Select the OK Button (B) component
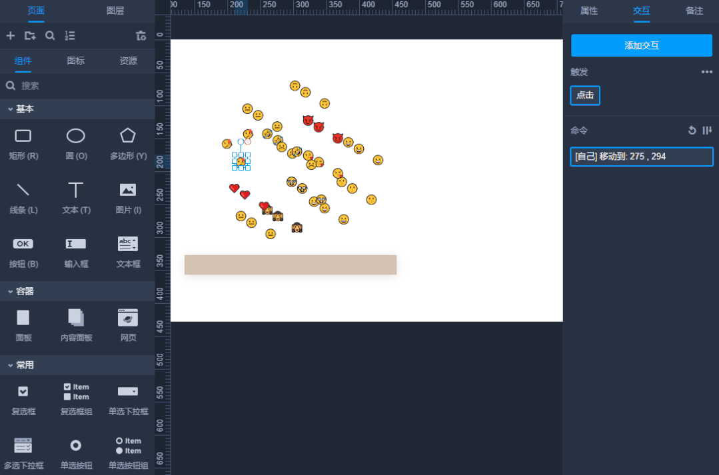The width and height of the screenshot is (719, 475). tap(23, 252)
